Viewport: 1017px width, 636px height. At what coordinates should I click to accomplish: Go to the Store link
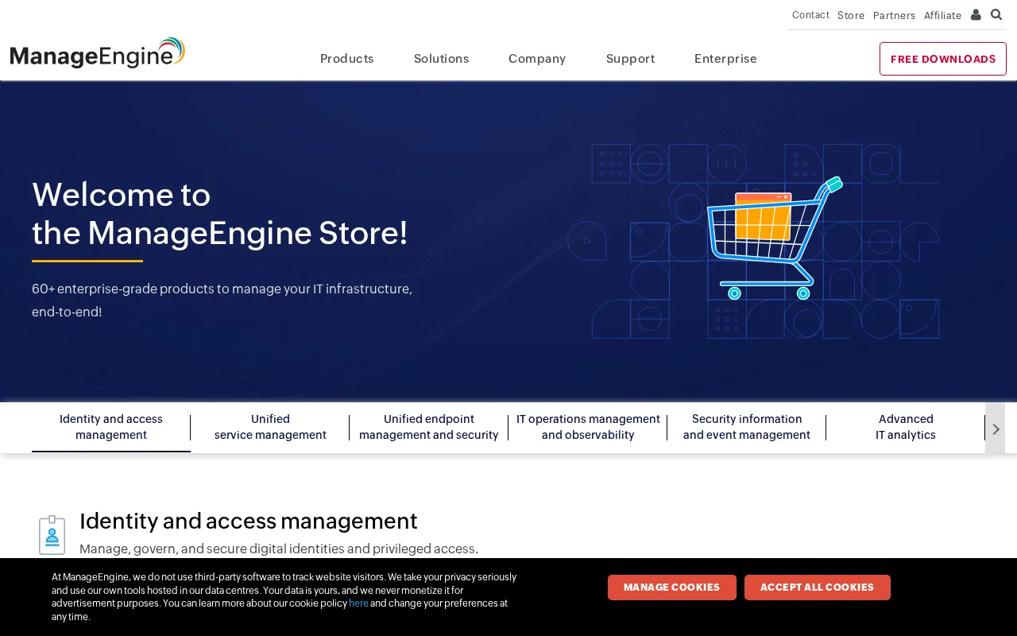click(851, 15)
